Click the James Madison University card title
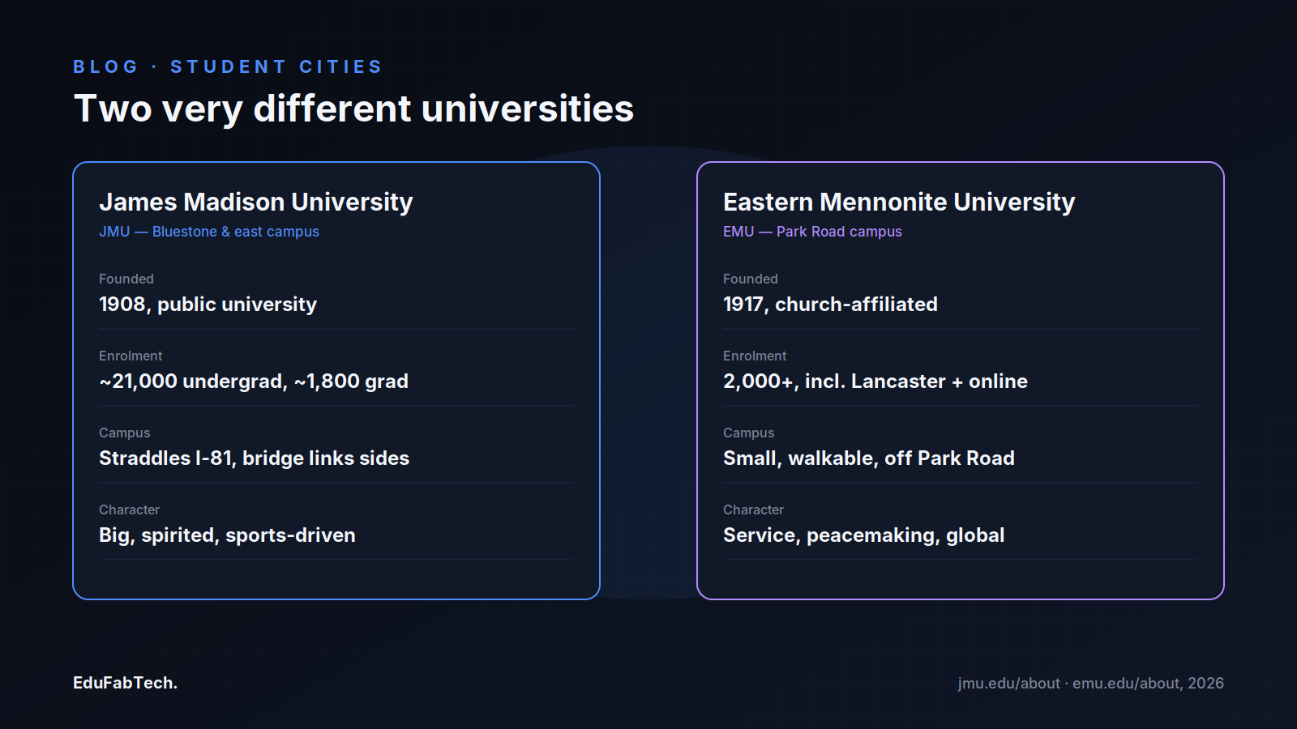1297x729 pixels. click(256, 202)
